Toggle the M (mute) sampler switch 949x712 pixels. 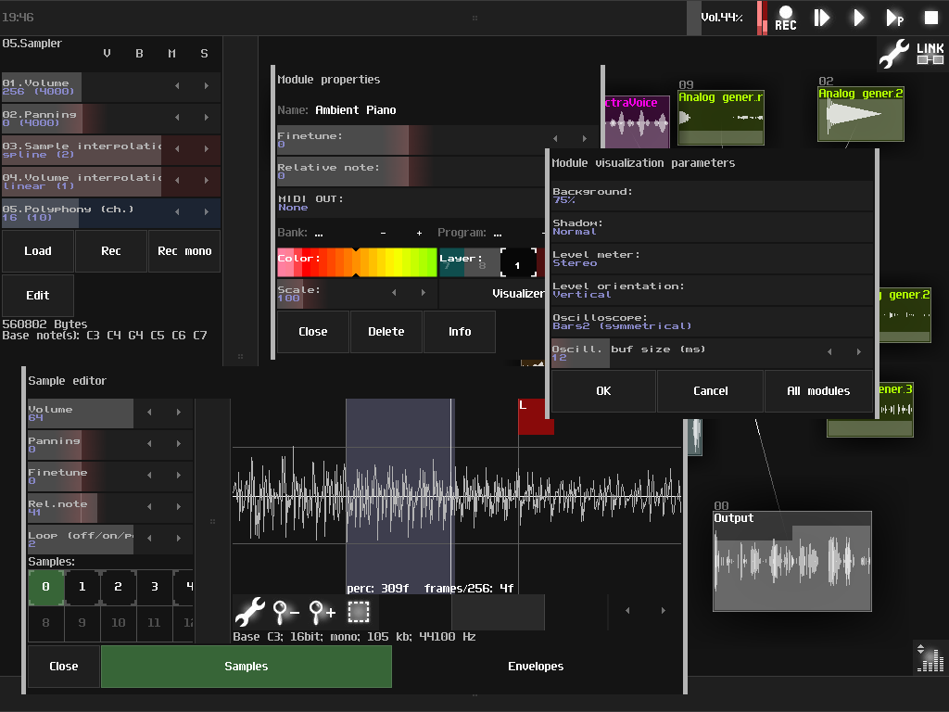(x=171, y=54)
